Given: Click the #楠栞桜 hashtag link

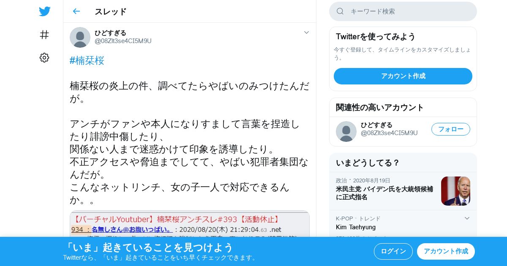Looking at the screenshot, I should click(x=87, y=60).
